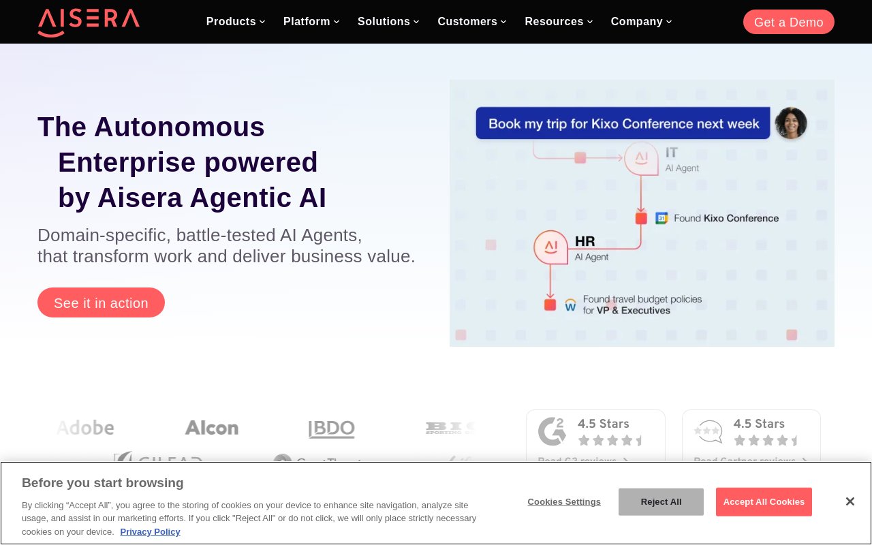Open the Company navigation menu

[642, 22]
